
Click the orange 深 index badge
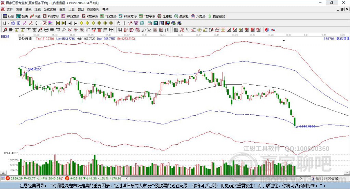(67, 178)
